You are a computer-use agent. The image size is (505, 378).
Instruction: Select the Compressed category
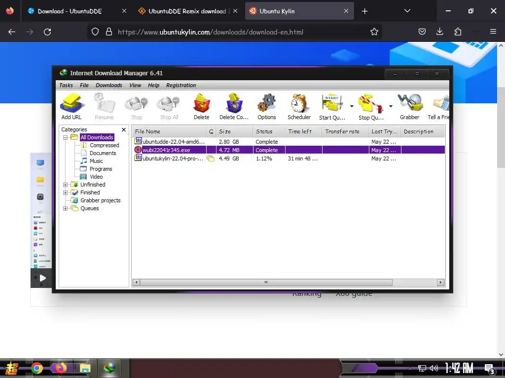pos(105,145)
